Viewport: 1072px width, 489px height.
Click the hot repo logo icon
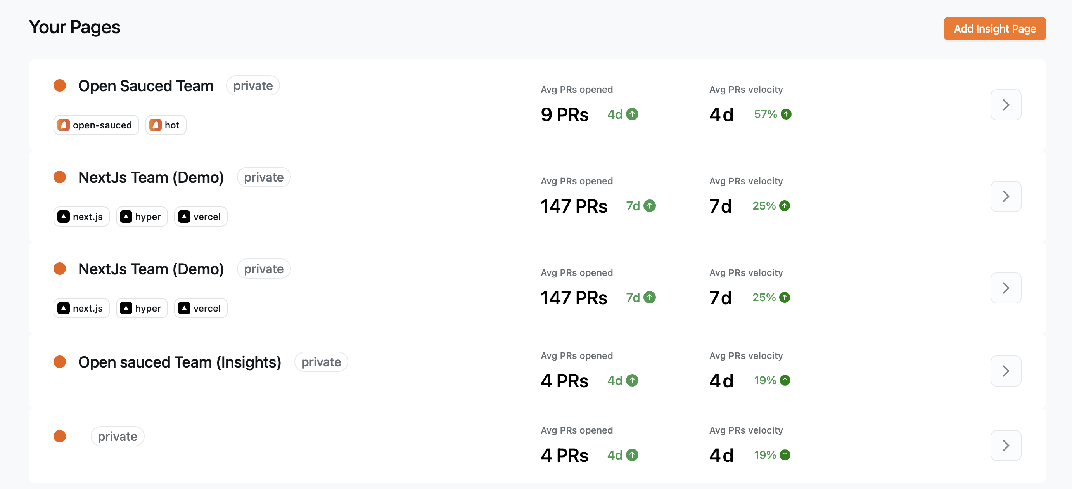point(156,125)
